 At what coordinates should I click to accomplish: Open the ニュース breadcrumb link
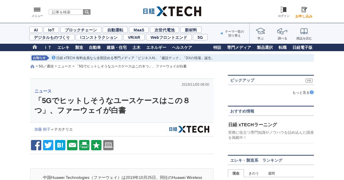point(64,66)
